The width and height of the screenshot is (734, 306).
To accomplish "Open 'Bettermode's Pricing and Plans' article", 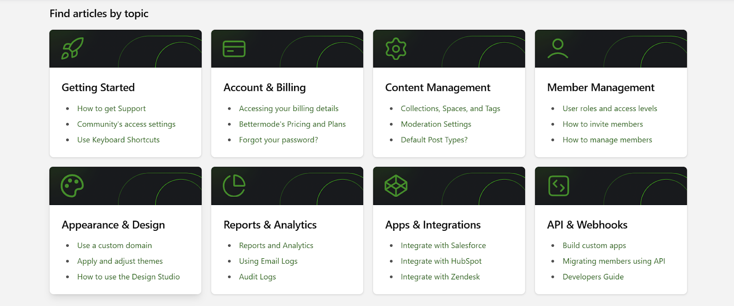I will tap(292, 124).
